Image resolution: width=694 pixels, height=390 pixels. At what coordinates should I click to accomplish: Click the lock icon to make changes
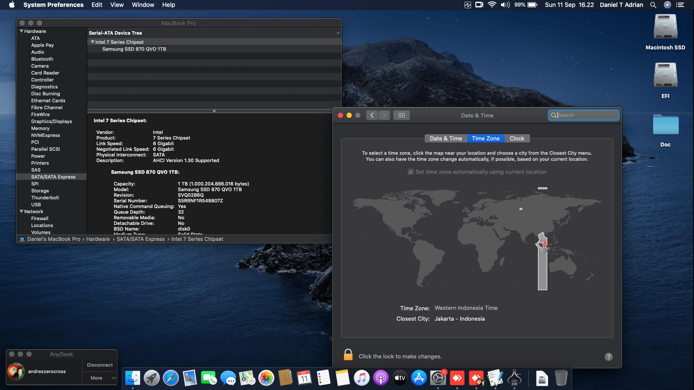point(348,355)
